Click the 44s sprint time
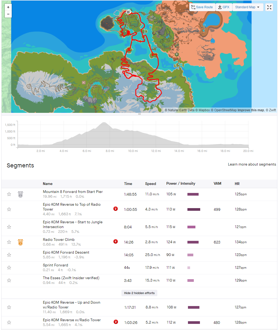279x330 pixels. tap(127, 268)
